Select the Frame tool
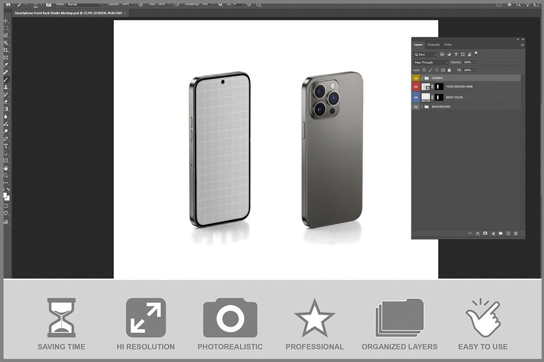Image resolution: width=544 pixels, height=362 pixels. (x=6, y=57)
